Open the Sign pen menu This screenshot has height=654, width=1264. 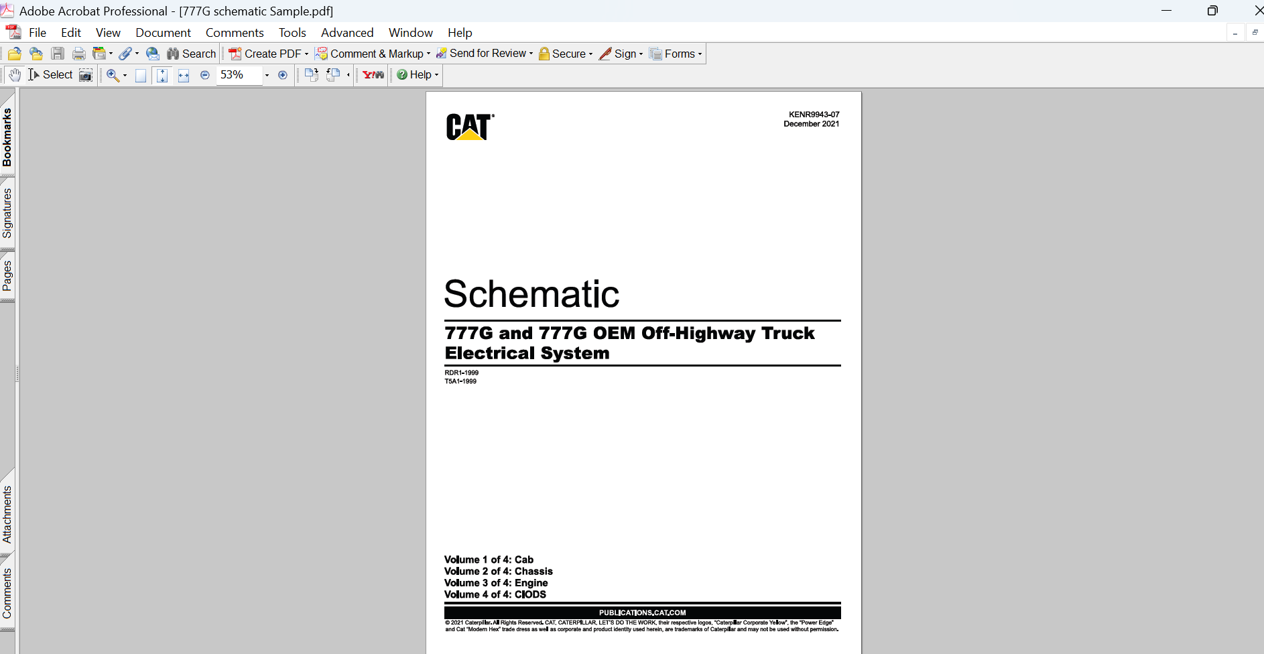621,54
